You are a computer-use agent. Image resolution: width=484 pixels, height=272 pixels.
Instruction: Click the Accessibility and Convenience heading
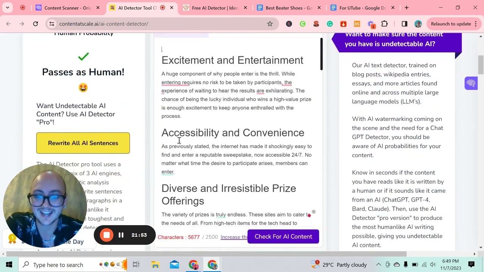click(233, 133)
